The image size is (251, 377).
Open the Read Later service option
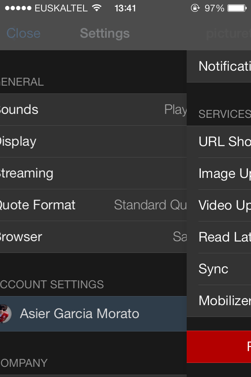[x=224, y=237]
